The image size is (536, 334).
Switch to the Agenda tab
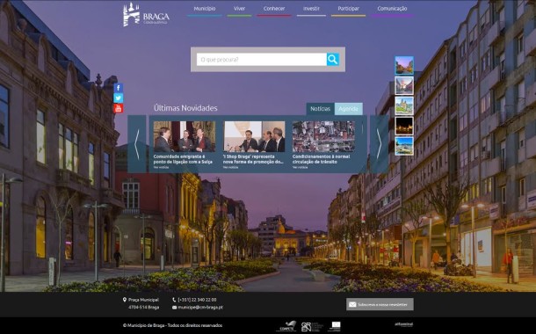[x=348, y=109]
